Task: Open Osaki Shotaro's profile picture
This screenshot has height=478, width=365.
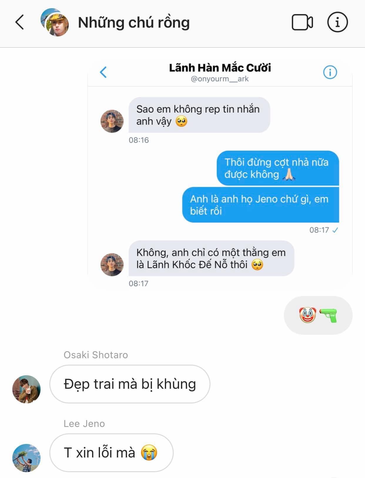Action: [x=26, y=389]
